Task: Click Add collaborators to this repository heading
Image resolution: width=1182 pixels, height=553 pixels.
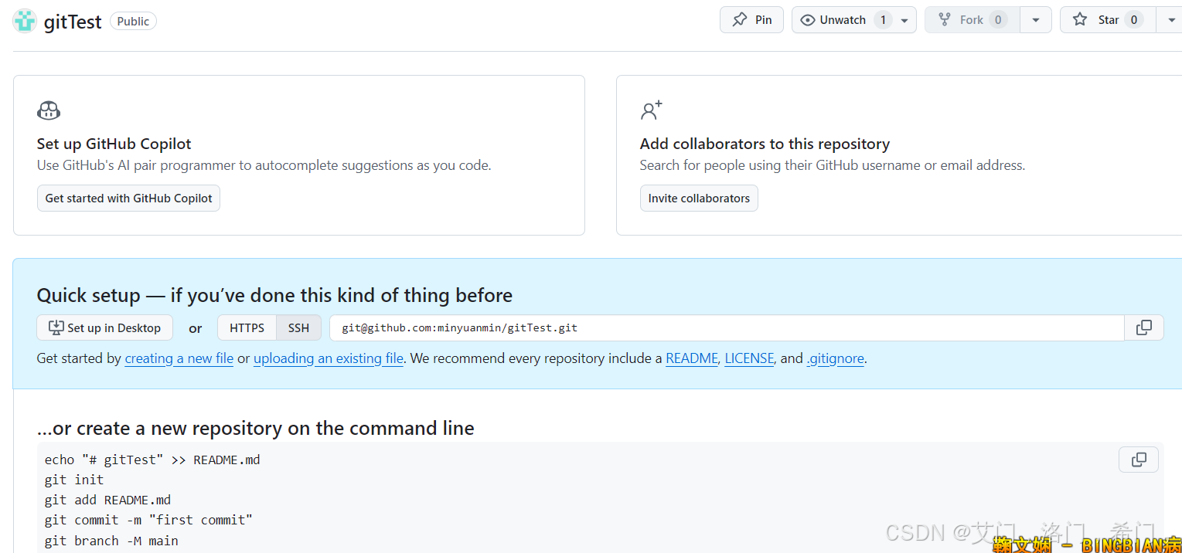Action: pos(765,144)
